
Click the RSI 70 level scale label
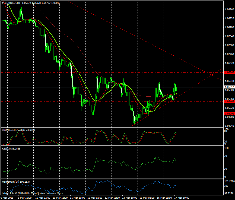(226, 157)
